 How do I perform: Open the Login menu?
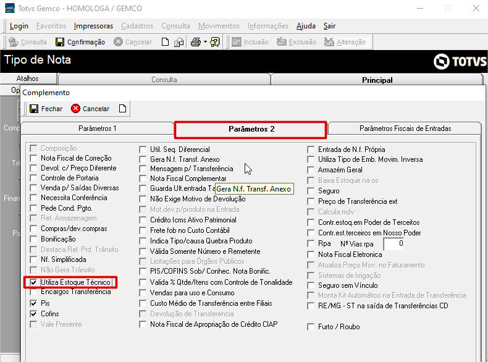coord(19,26)
